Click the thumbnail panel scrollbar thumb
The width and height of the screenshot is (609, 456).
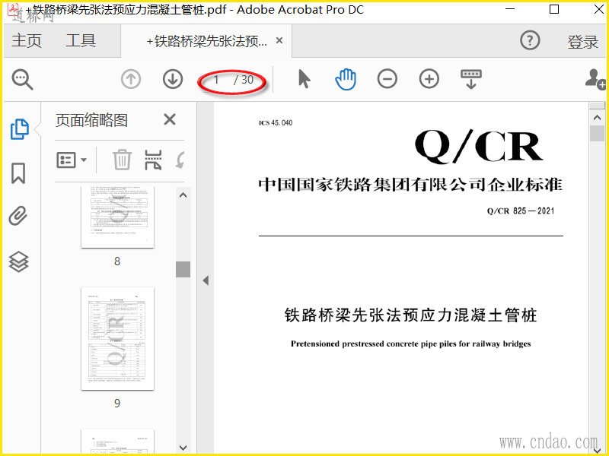(x=183, y=269)
